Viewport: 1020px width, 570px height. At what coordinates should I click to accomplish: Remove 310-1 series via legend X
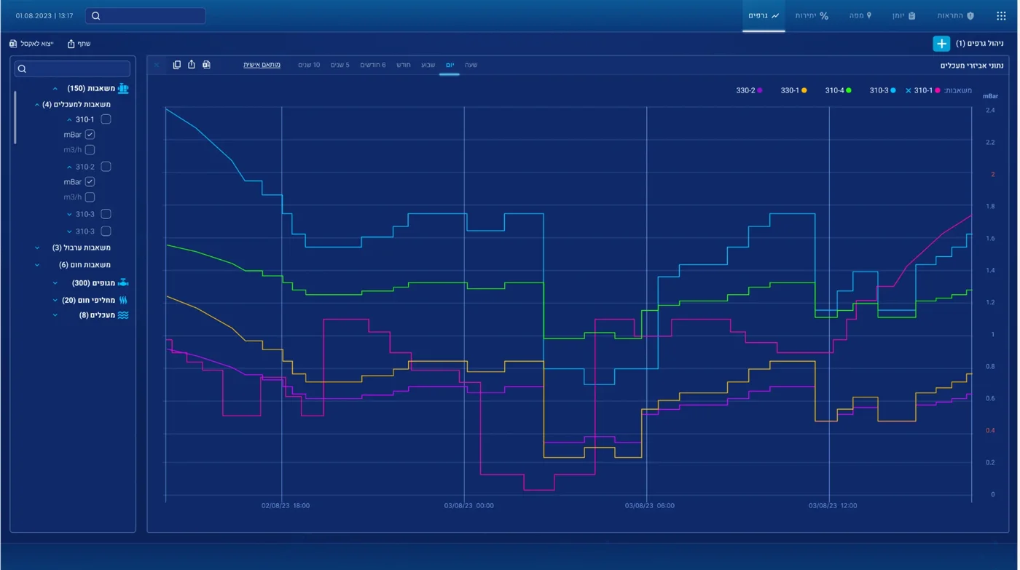(908, 91)
